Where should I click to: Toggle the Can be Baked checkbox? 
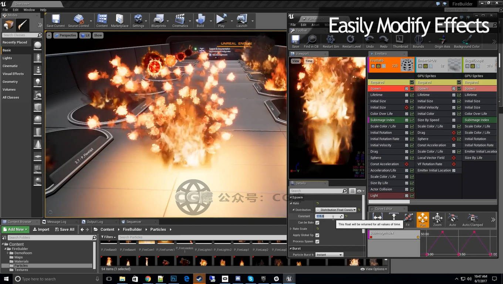[317, 223]
